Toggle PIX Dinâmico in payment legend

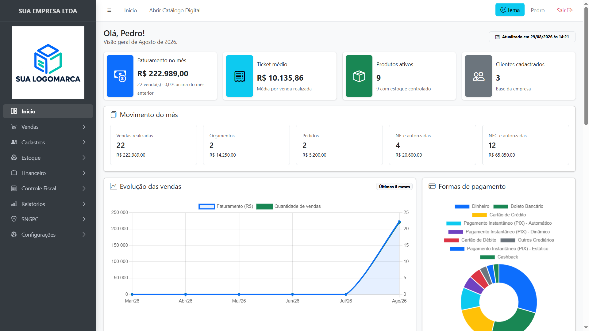[x=499, y=232]
